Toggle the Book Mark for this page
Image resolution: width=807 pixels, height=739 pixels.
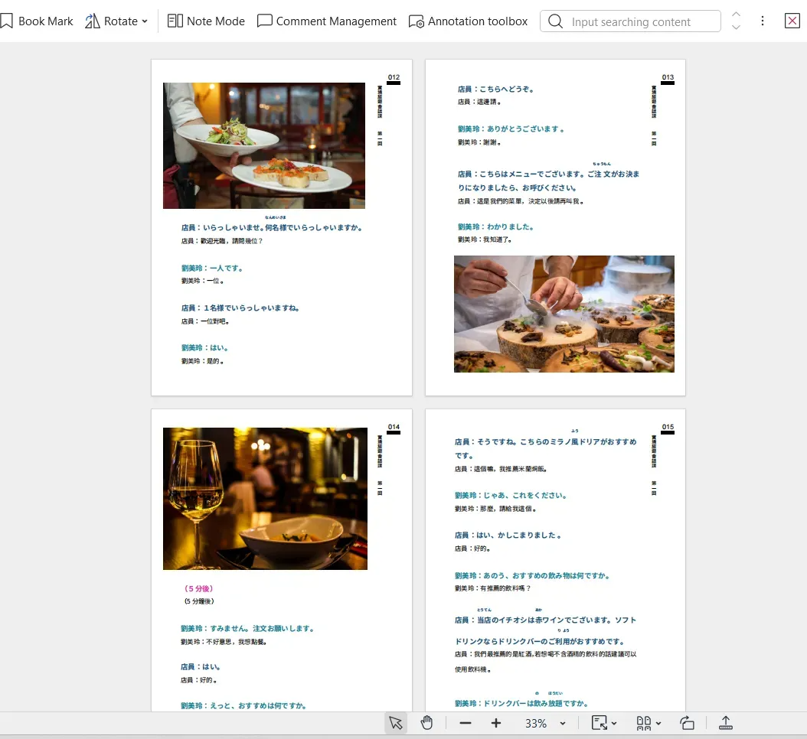tap(37, 21)
